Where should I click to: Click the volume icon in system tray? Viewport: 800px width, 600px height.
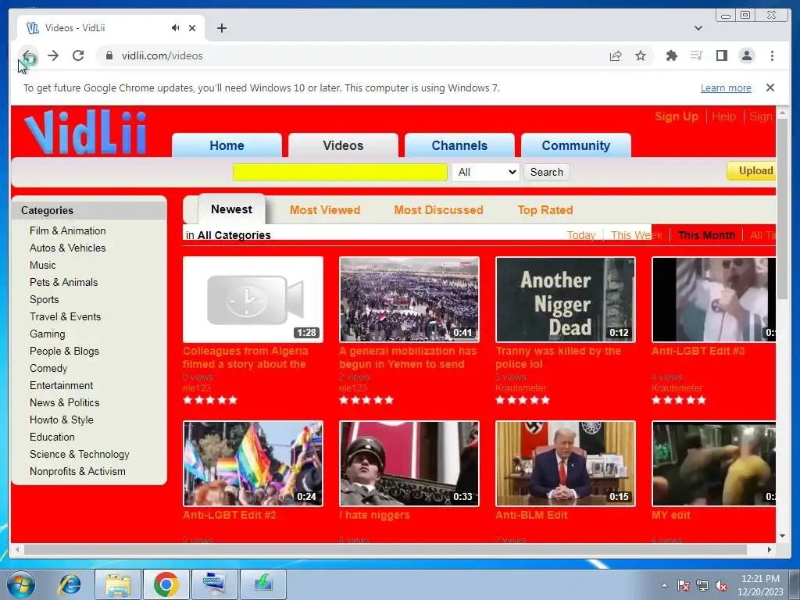tap(721, 586)
